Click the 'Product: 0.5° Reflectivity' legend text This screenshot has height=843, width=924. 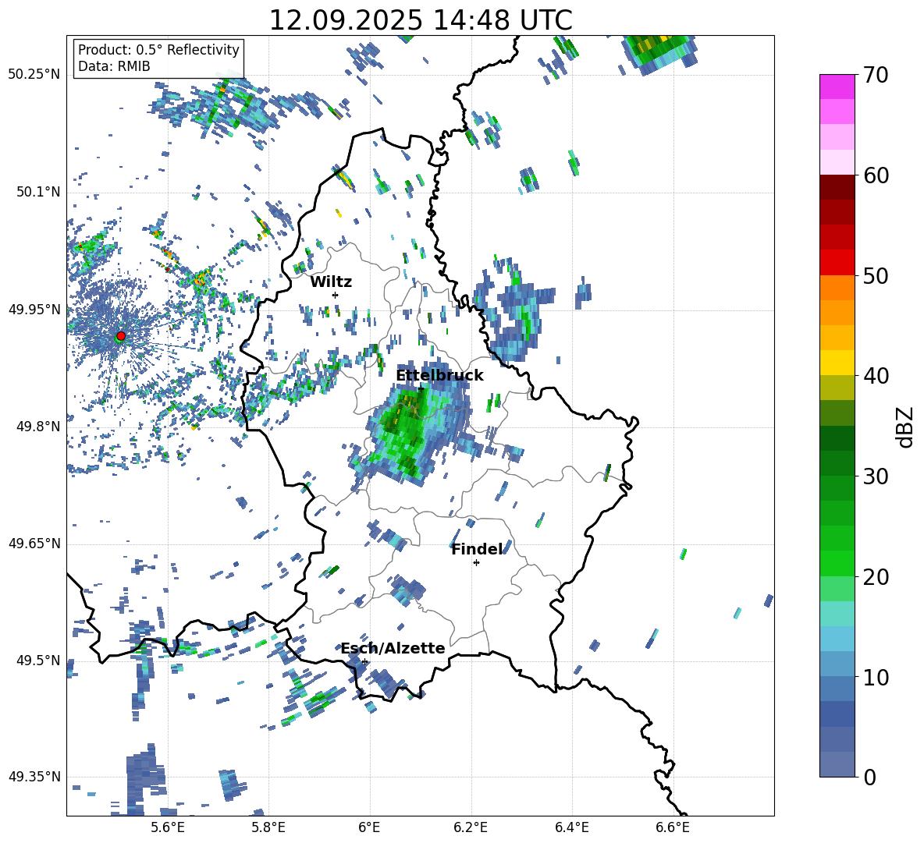tap(158, 50)
